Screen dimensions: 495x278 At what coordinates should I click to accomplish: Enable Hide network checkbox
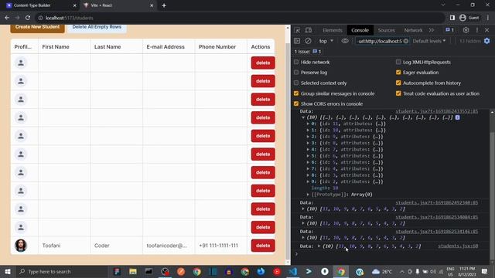(x=296, y=62)
